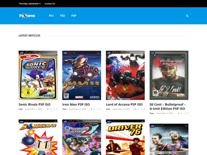This screenshot has width=207, height=155.
Task: Click the views eye icon under Sonic Rivals
Action: [48, 109]
